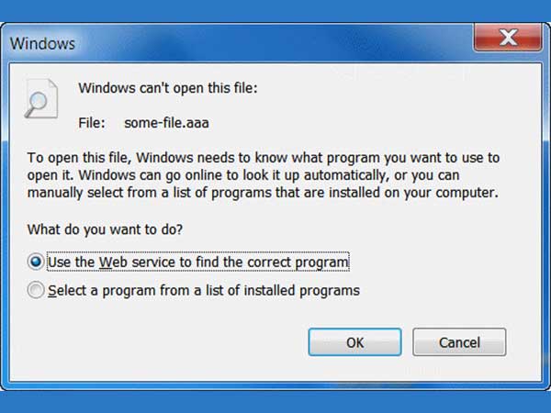The image size is (551, 413).
Task: Click the "Use the Web service" label text
Action: point(198,262)
